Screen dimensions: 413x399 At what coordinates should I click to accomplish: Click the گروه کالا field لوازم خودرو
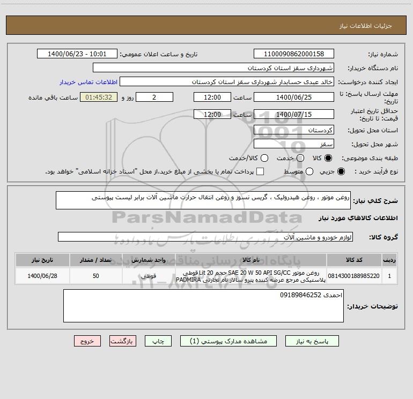205,237
